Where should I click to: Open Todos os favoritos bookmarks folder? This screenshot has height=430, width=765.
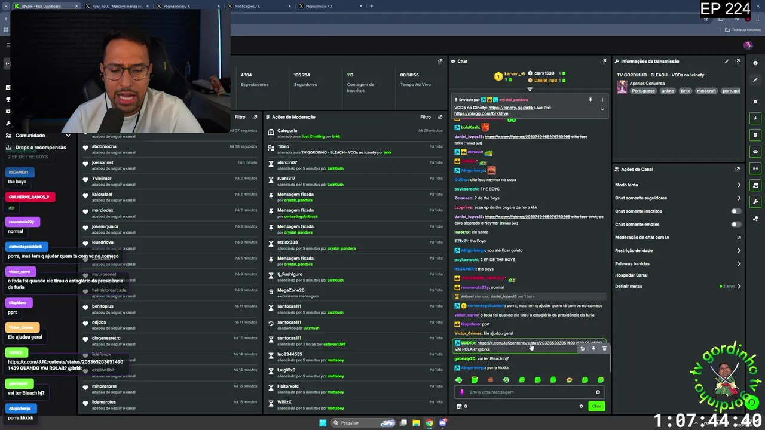[x=743, y=30]
